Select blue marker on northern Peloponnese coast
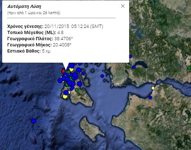 click(150, 97)
